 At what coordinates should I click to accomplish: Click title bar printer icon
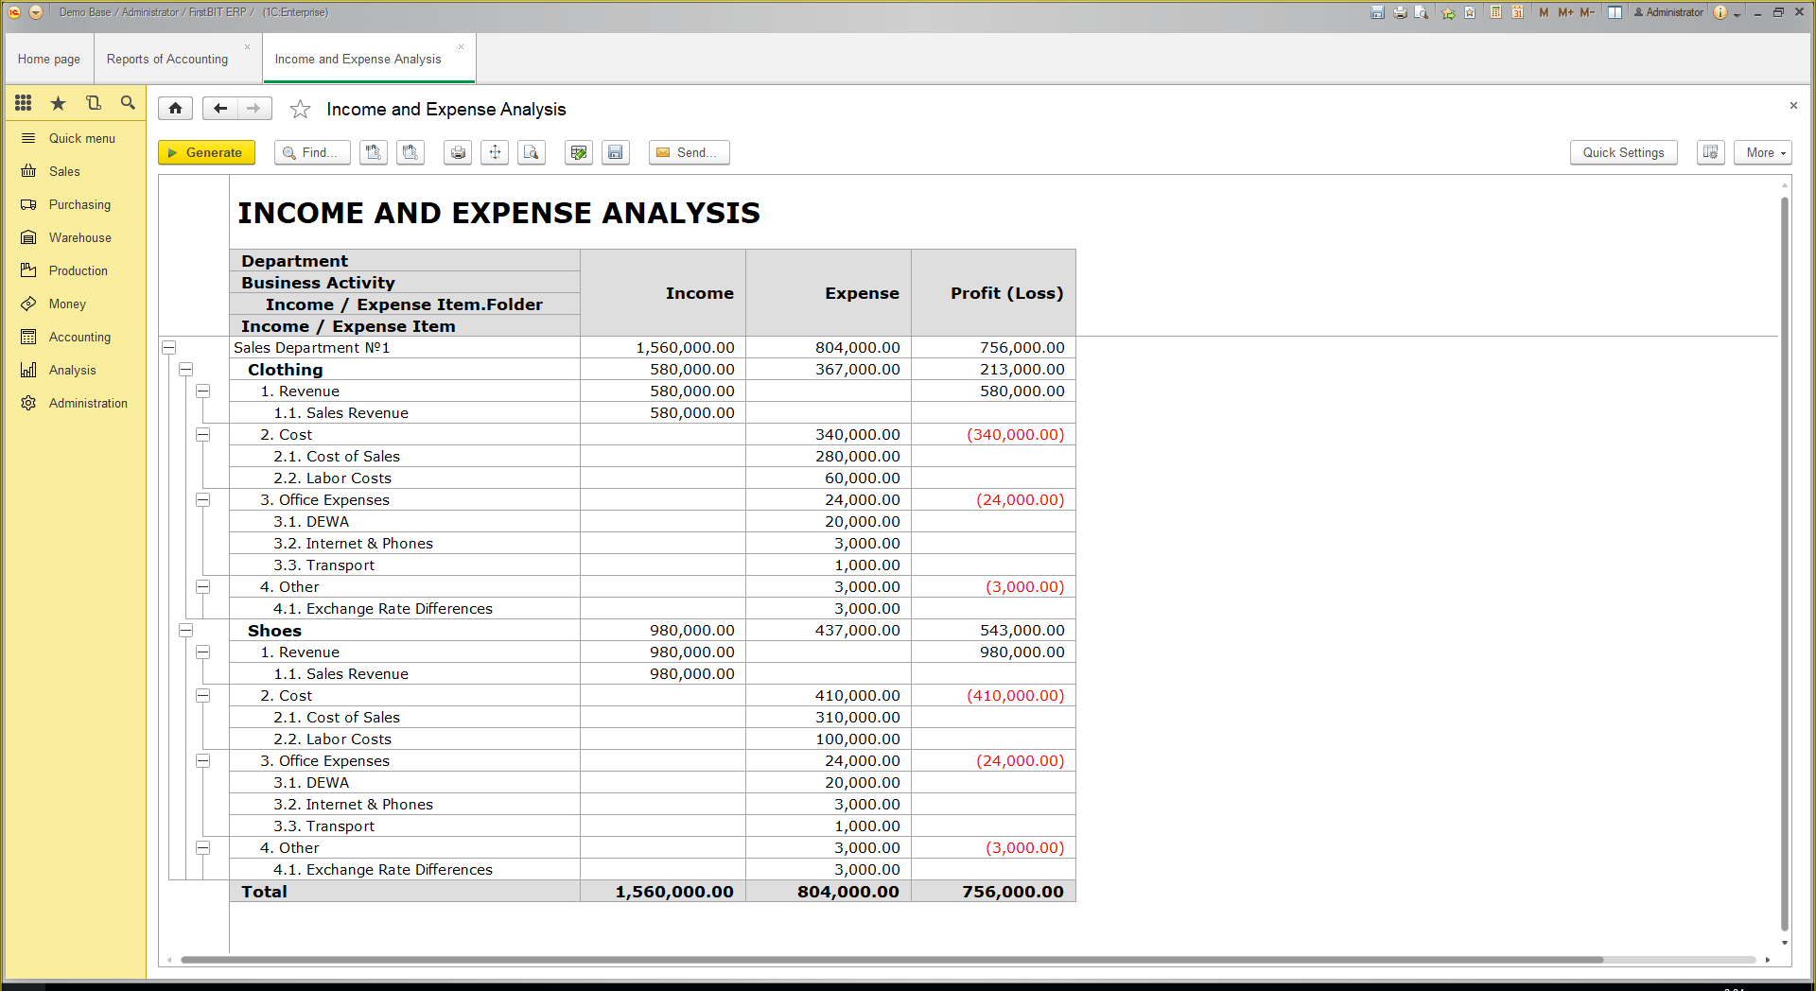[x=1401, y=12]
